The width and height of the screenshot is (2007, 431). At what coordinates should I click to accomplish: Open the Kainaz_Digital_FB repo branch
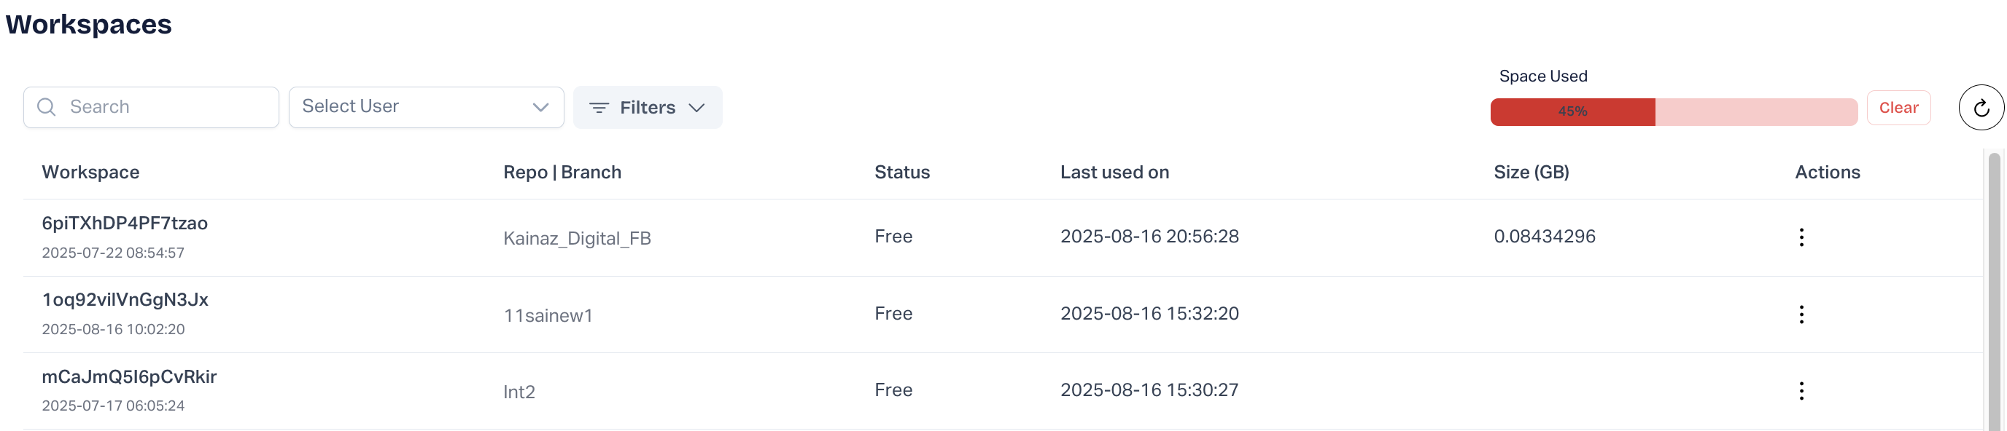pos(577,238)
